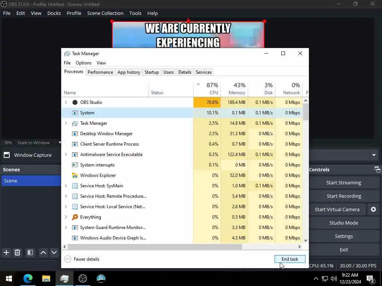Open the Startup tab
The width and height of the screenshot is (382, 286).
point(151,72)
